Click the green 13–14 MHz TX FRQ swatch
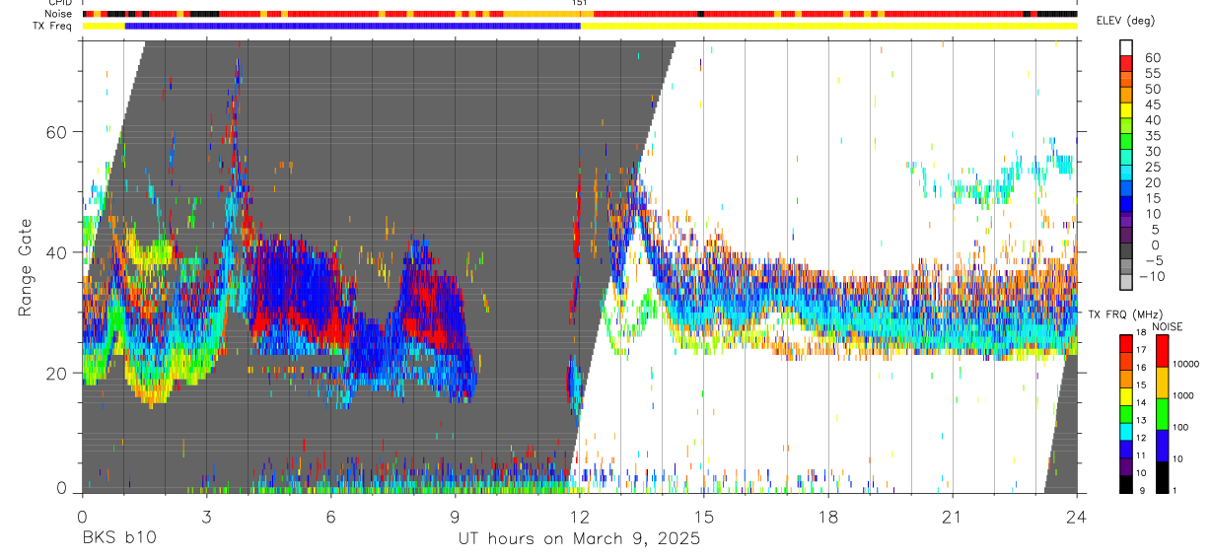Viewport: 1211px width, 559px height. (x=1126, y=413)
